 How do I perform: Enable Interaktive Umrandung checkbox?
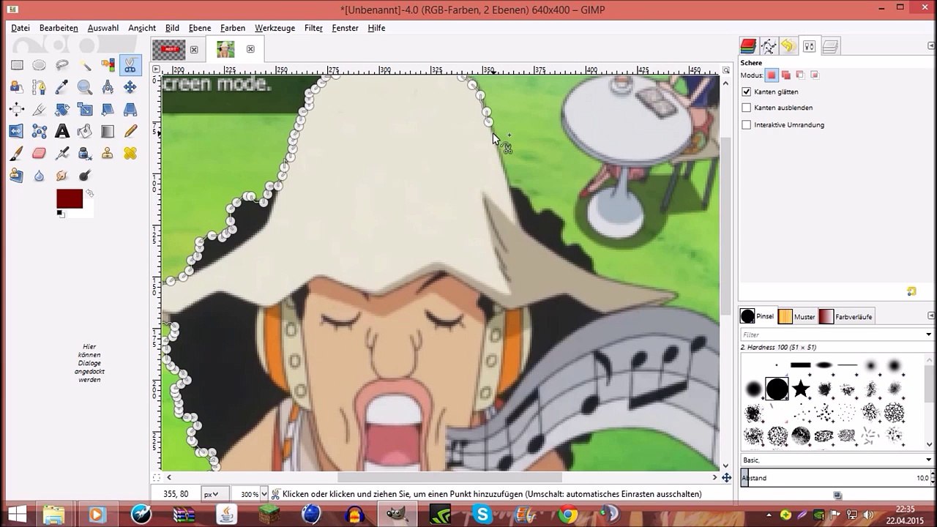(747, 124)
